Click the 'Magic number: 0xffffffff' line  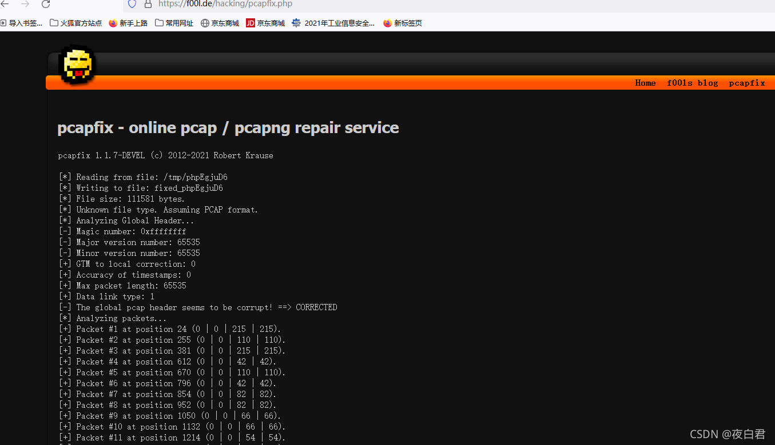pyautogui.click(x=122, y=231)
